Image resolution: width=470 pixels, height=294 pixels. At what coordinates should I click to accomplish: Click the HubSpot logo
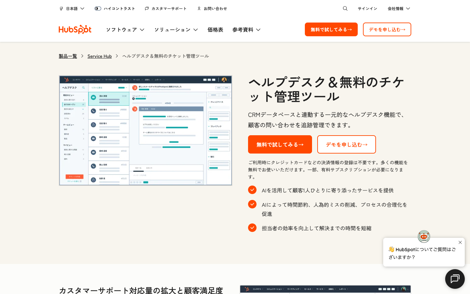pos(75,29)
